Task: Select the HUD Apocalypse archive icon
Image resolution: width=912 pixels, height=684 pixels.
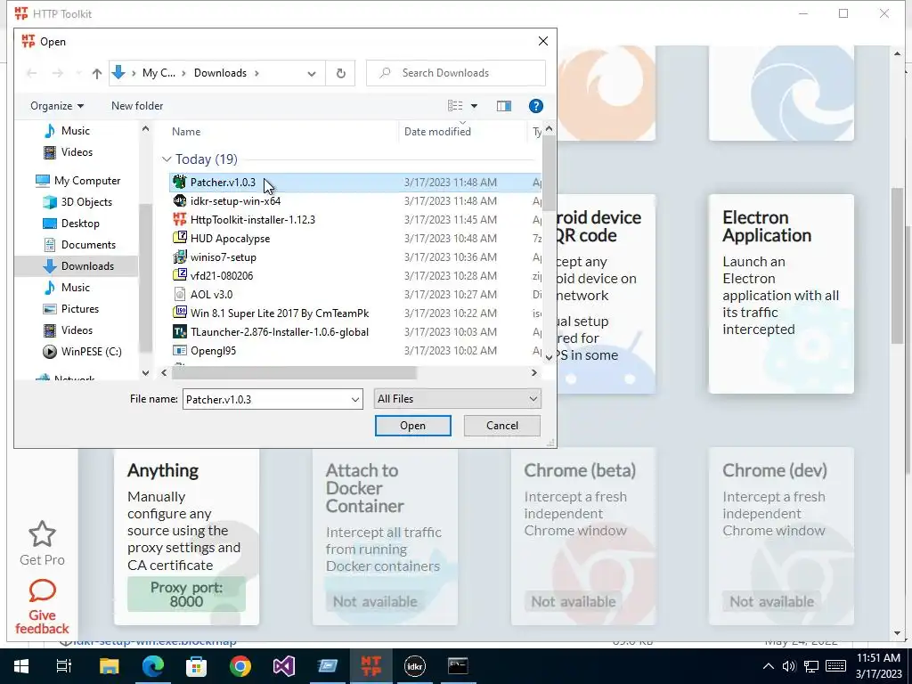Action: (180, 238)
